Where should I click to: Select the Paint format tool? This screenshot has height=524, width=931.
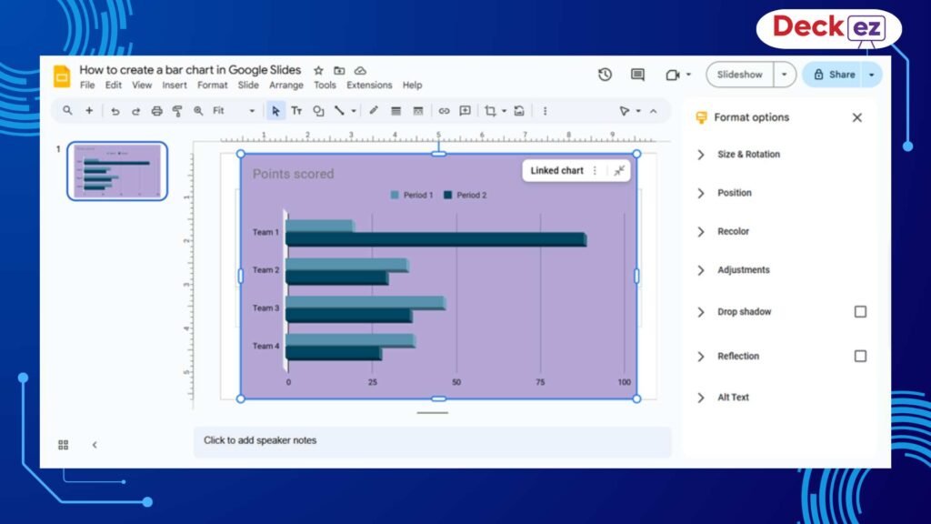tap(176, 110)
